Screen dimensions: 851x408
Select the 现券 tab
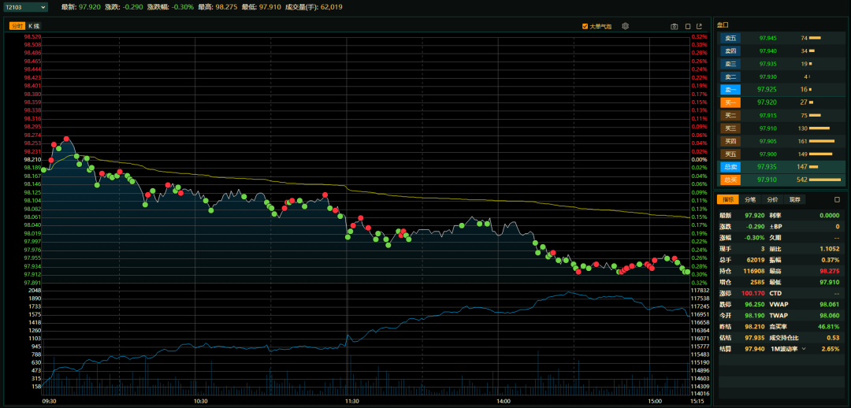(x=794, y=200)
